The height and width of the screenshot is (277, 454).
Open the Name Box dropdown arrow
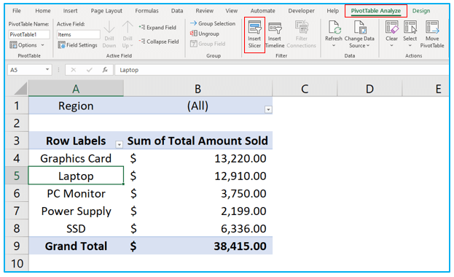tap(47, 70)
